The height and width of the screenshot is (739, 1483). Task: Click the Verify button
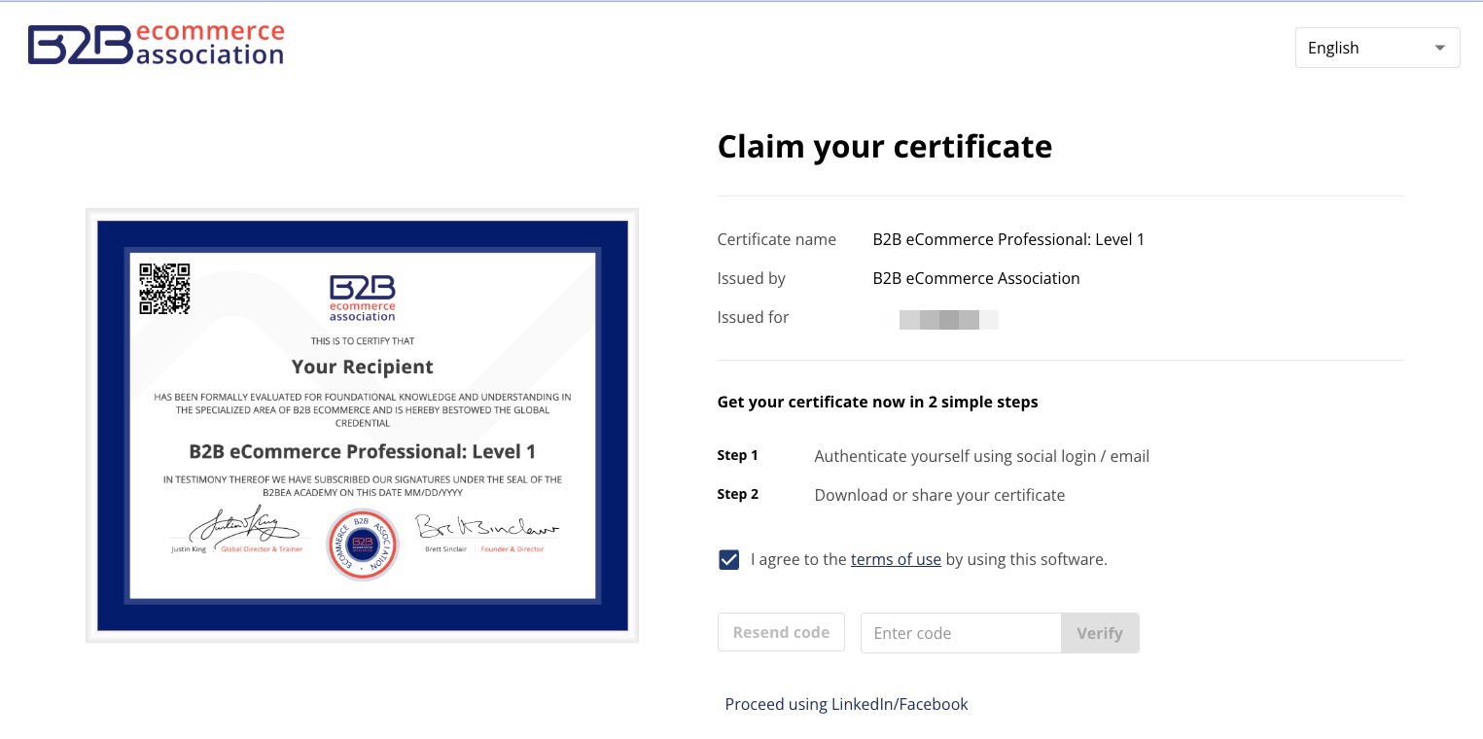(x=1100, y=633)
